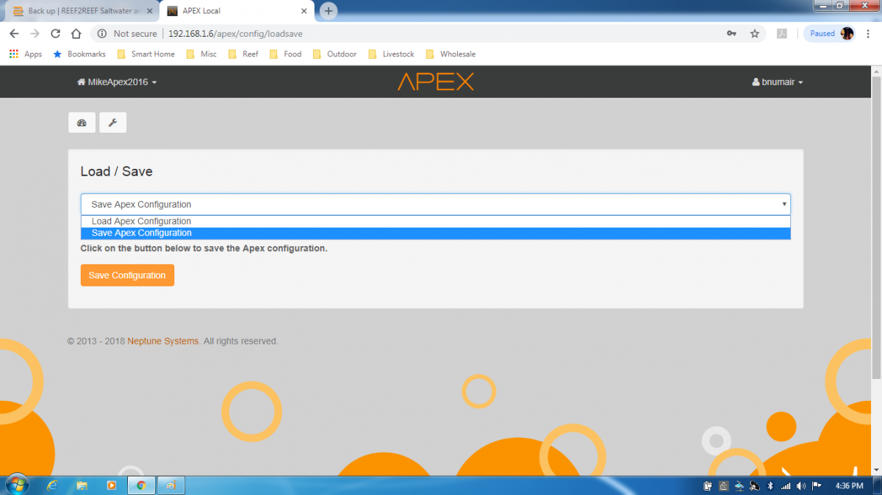The height and width of the screenshot is (495, 882).
Task: Click the Load / Save heading text
Action: (x=116, y=171)
